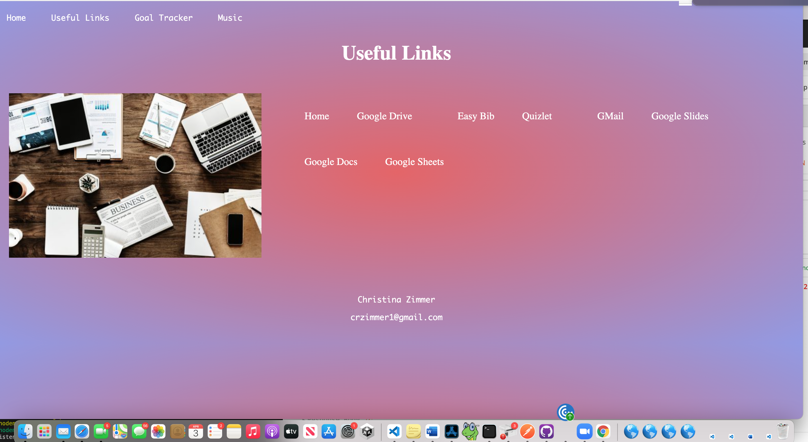Open GitHub Desktop in the dock

(546, 432)
